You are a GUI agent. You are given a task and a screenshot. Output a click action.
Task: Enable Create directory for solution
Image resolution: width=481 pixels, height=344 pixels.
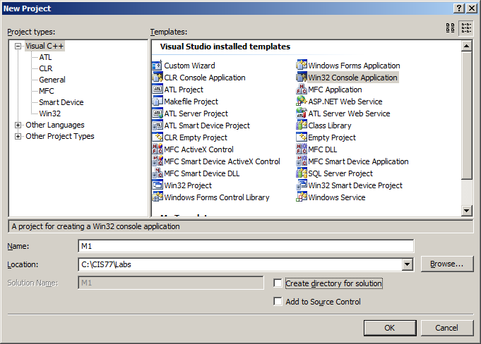(x=278, y=283)
